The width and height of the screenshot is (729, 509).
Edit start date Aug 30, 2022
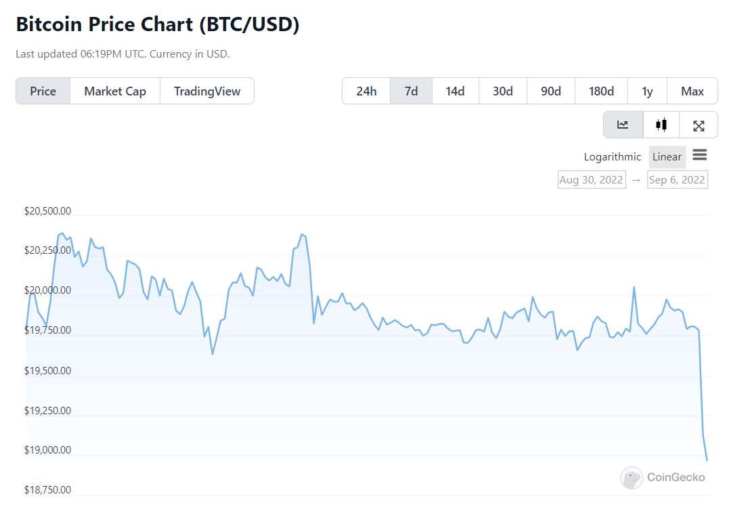tap(592, 179)
